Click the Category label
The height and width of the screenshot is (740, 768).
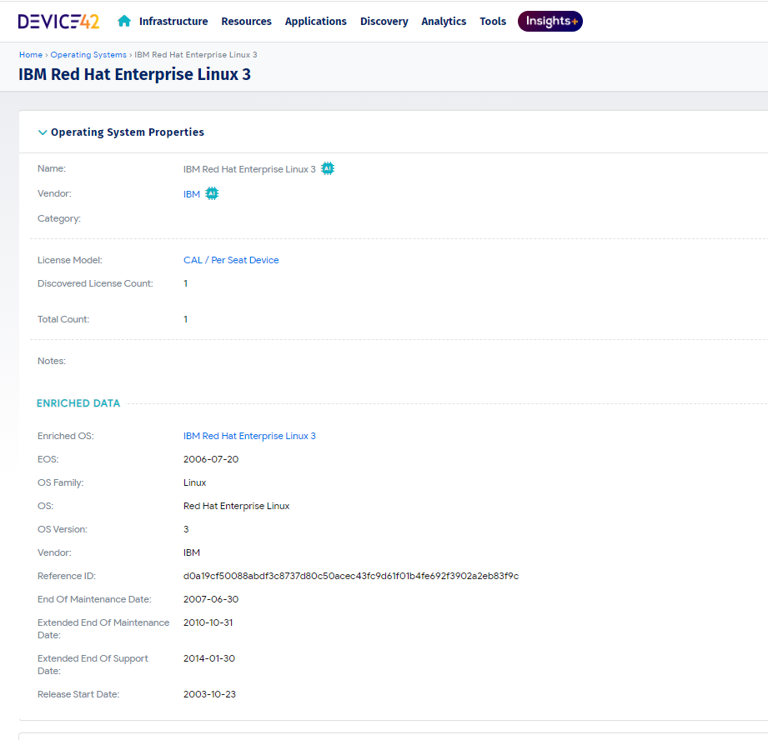pos(59,219)
